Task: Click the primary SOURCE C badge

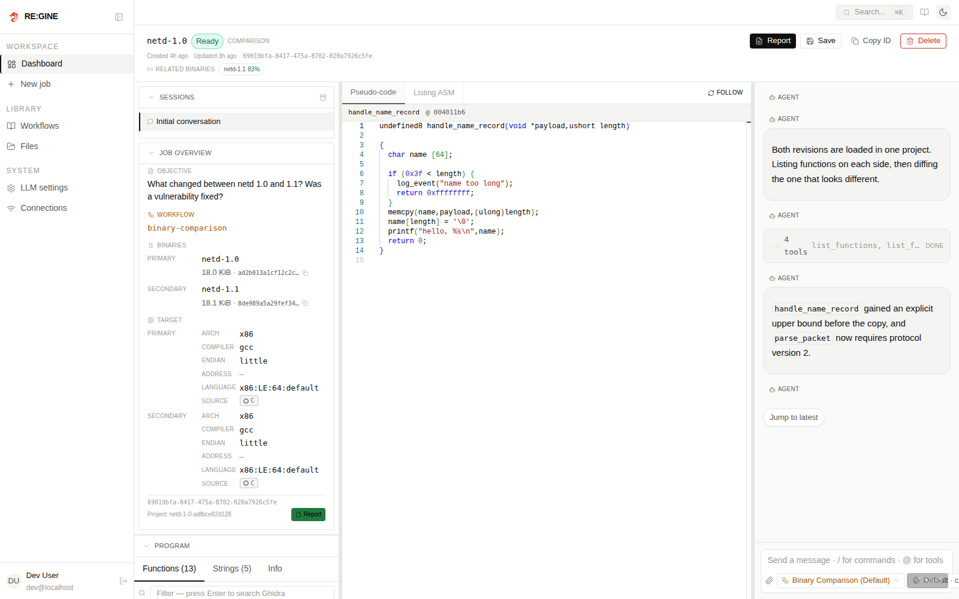Action: [x=249, y=401]
